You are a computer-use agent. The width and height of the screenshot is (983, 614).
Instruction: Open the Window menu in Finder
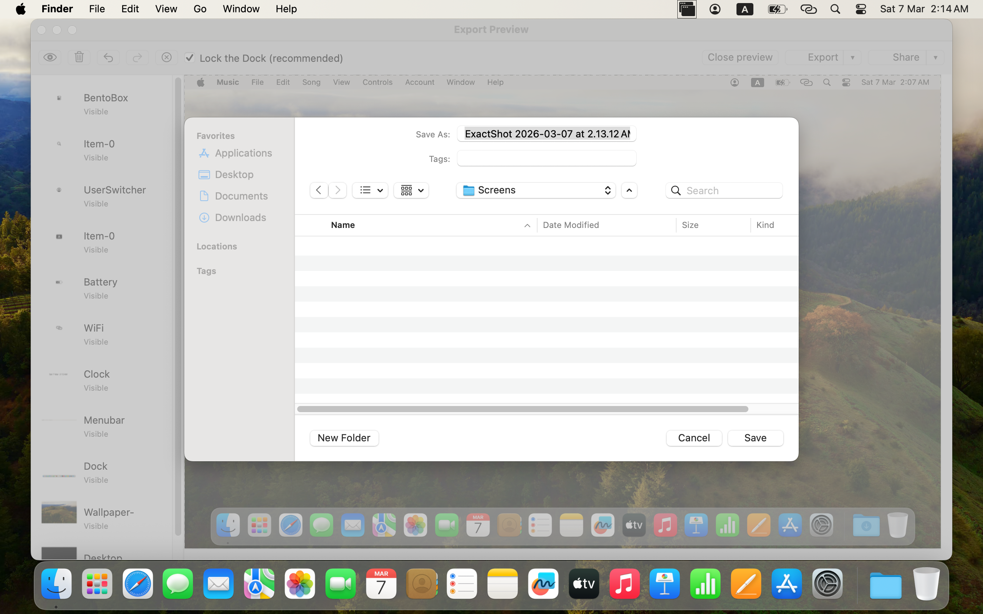click(241, 9)
